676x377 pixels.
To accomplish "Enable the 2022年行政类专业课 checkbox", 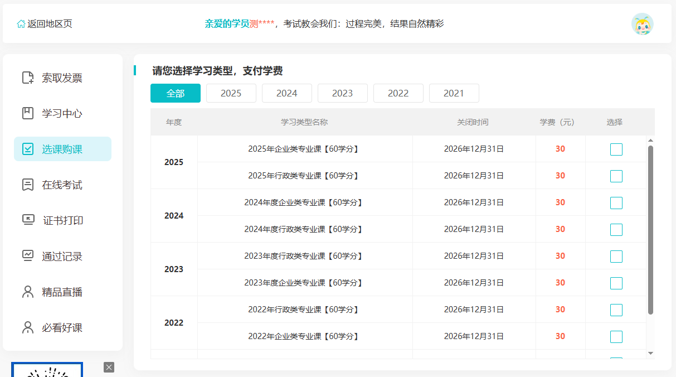I will [616, 310].
